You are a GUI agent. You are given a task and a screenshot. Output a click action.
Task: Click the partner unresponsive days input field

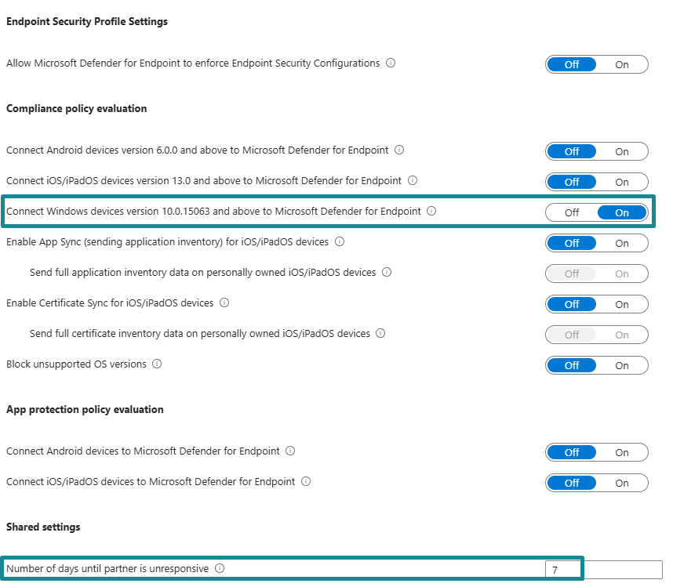point(604,570)
